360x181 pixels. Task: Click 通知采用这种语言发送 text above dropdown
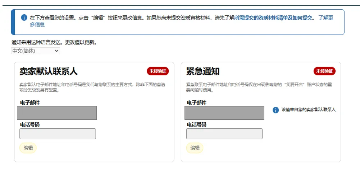[x=54, y=42]
